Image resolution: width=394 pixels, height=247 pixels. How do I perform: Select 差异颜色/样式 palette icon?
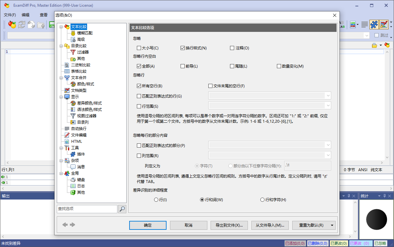tap(73, 103)
